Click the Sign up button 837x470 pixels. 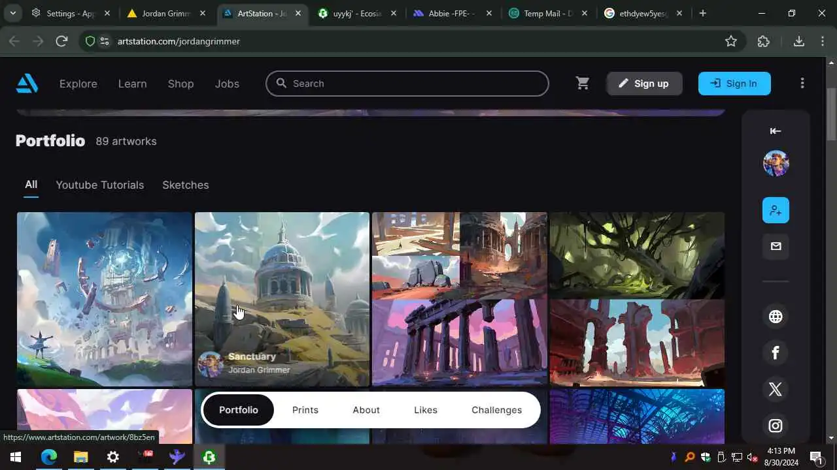pos(644,84)
